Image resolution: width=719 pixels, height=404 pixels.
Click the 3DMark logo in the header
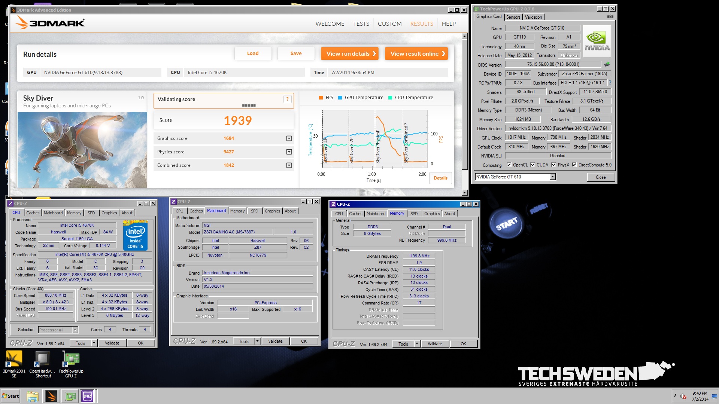[x=50, y=23]
